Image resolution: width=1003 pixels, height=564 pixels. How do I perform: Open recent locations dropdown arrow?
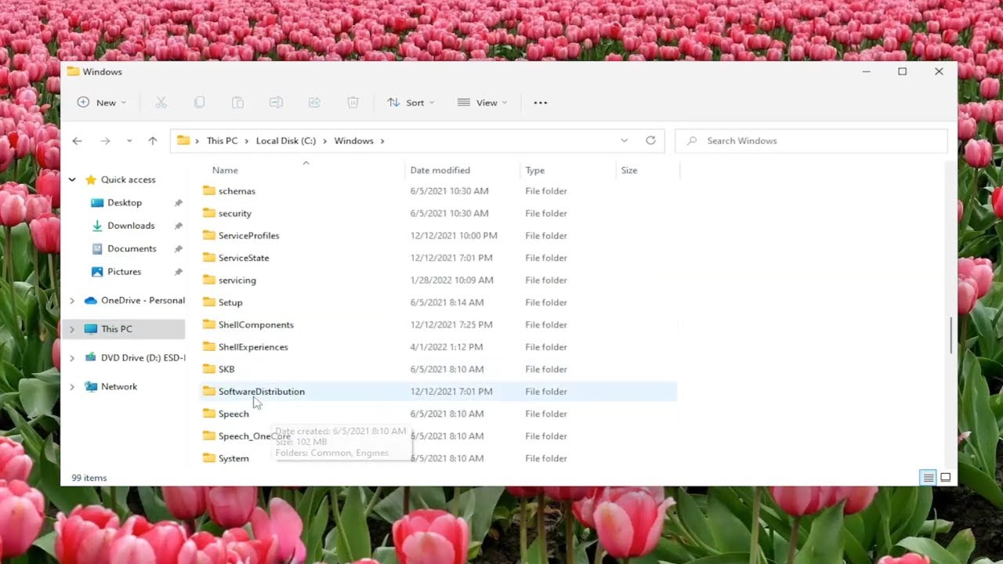click(x=129, y=141)
